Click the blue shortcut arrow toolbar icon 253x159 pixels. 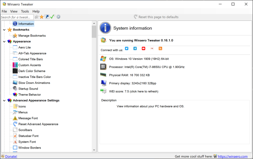pyautogui.click(x=47, y=17)
